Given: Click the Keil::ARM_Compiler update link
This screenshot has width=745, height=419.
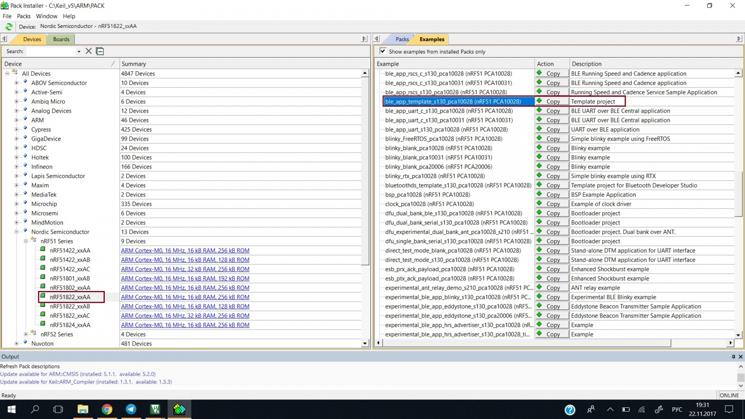Looking at the screenshot, I should pyautogui.click(x=86, y=382).
